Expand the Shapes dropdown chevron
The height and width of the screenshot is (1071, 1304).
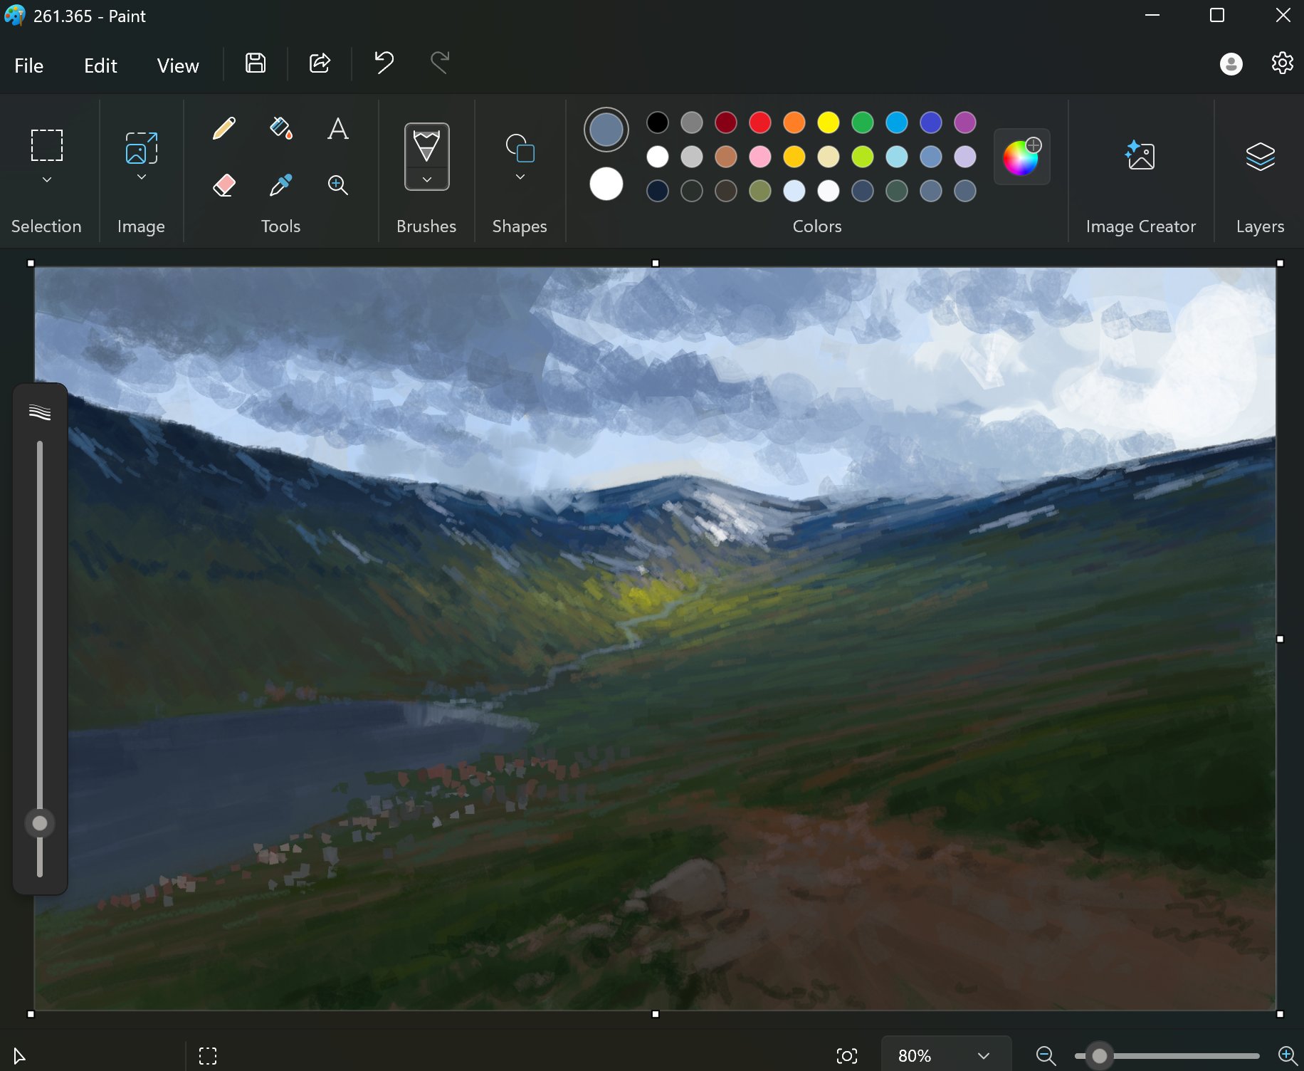tap(520, 177)
